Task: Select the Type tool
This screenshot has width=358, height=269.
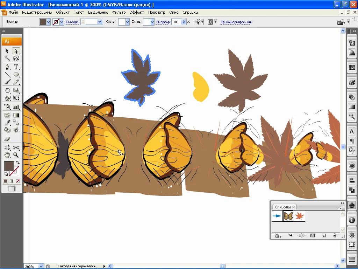Action: (16, 67)
